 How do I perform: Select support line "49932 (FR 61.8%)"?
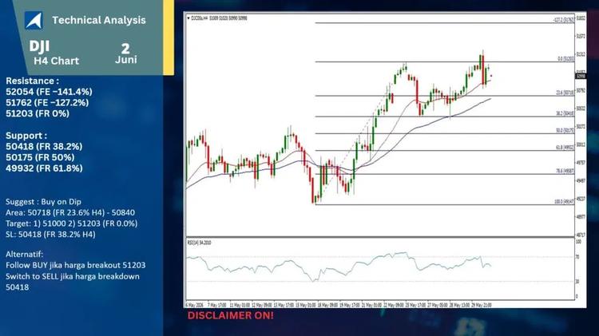point(44,168)
